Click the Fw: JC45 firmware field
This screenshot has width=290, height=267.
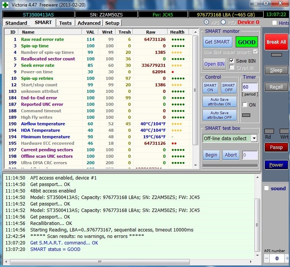coord(163,15)
